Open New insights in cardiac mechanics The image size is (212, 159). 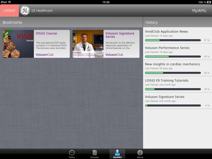[x=178, y=68]
